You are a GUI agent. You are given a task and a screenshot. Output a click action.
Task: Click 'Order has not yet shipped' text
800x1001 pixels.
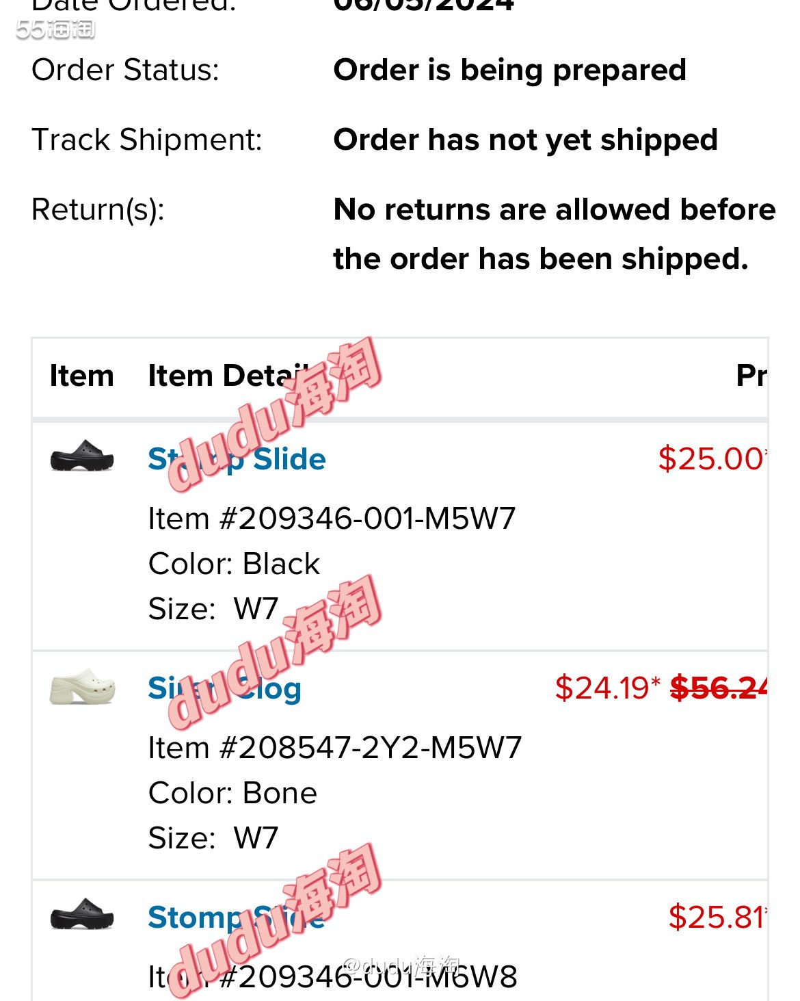point(525,140)
